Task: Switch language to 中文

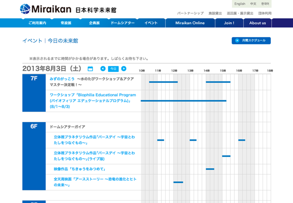Action: [253, 4]
